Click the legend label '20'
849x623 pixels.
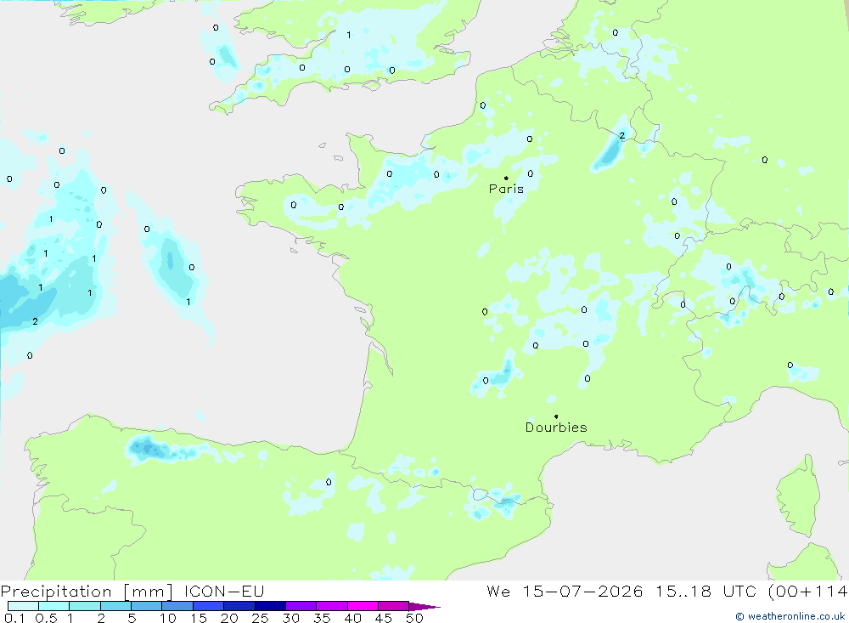pyautogui.click(x=229, y=618)
